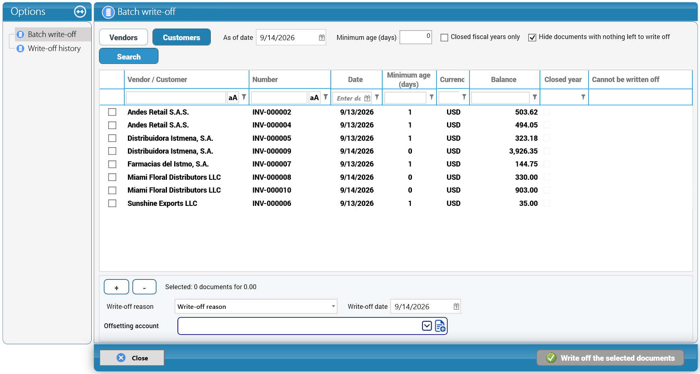This screenshot has height=374, width=700.
Task: Open filter funnel for Currency column
Action: 464,97
